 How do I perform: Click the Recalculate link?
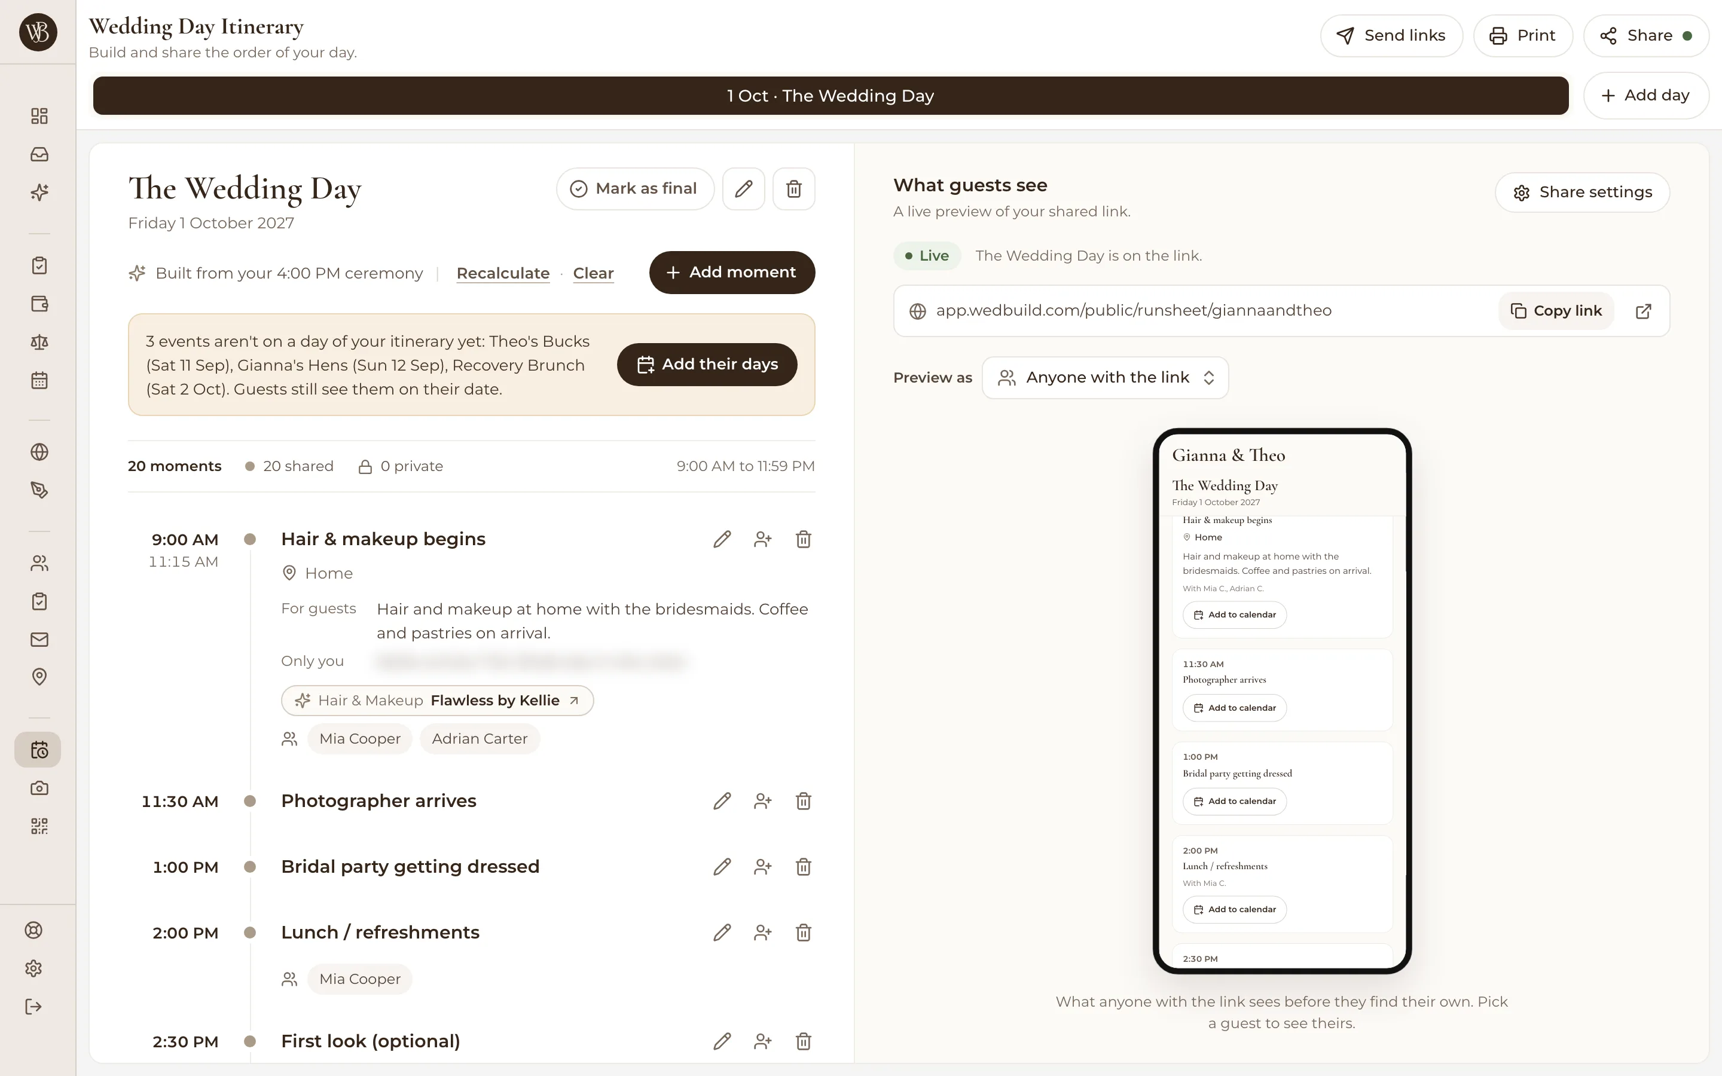tap(503, 273)
